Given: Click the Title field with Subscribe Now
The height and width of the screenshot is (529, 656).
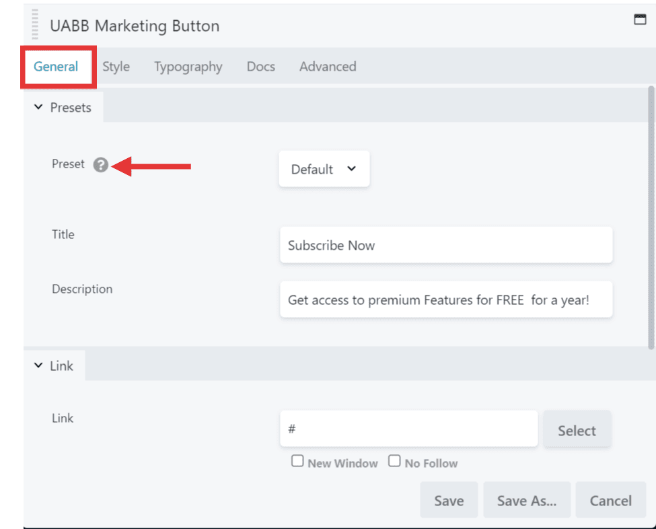Looking at the screenshot, I should click(445, 245).
